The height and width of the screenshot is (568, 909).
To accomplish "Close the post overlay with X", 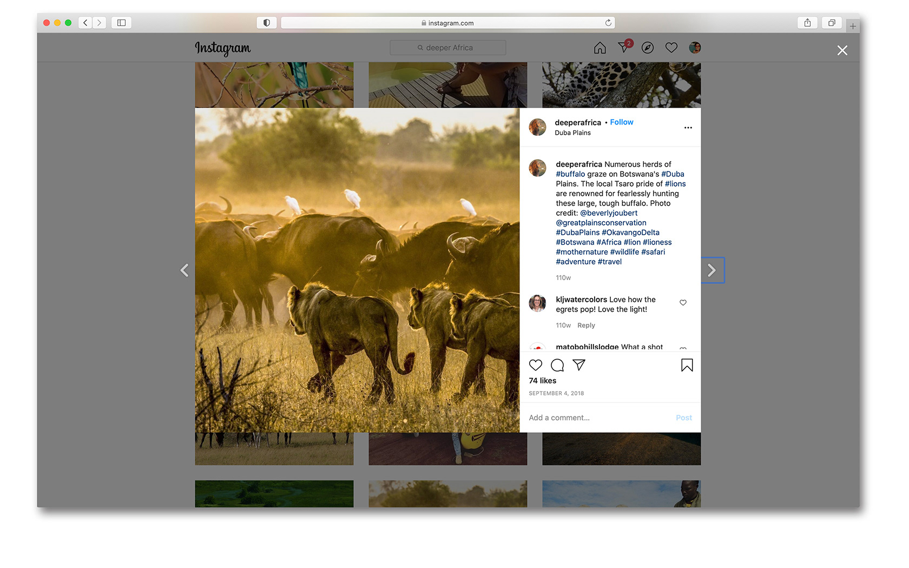I will tap(842, 50).
